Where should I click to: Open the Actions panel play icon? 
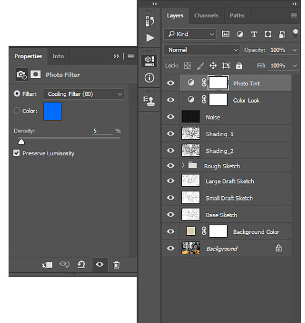click(150, 38)
